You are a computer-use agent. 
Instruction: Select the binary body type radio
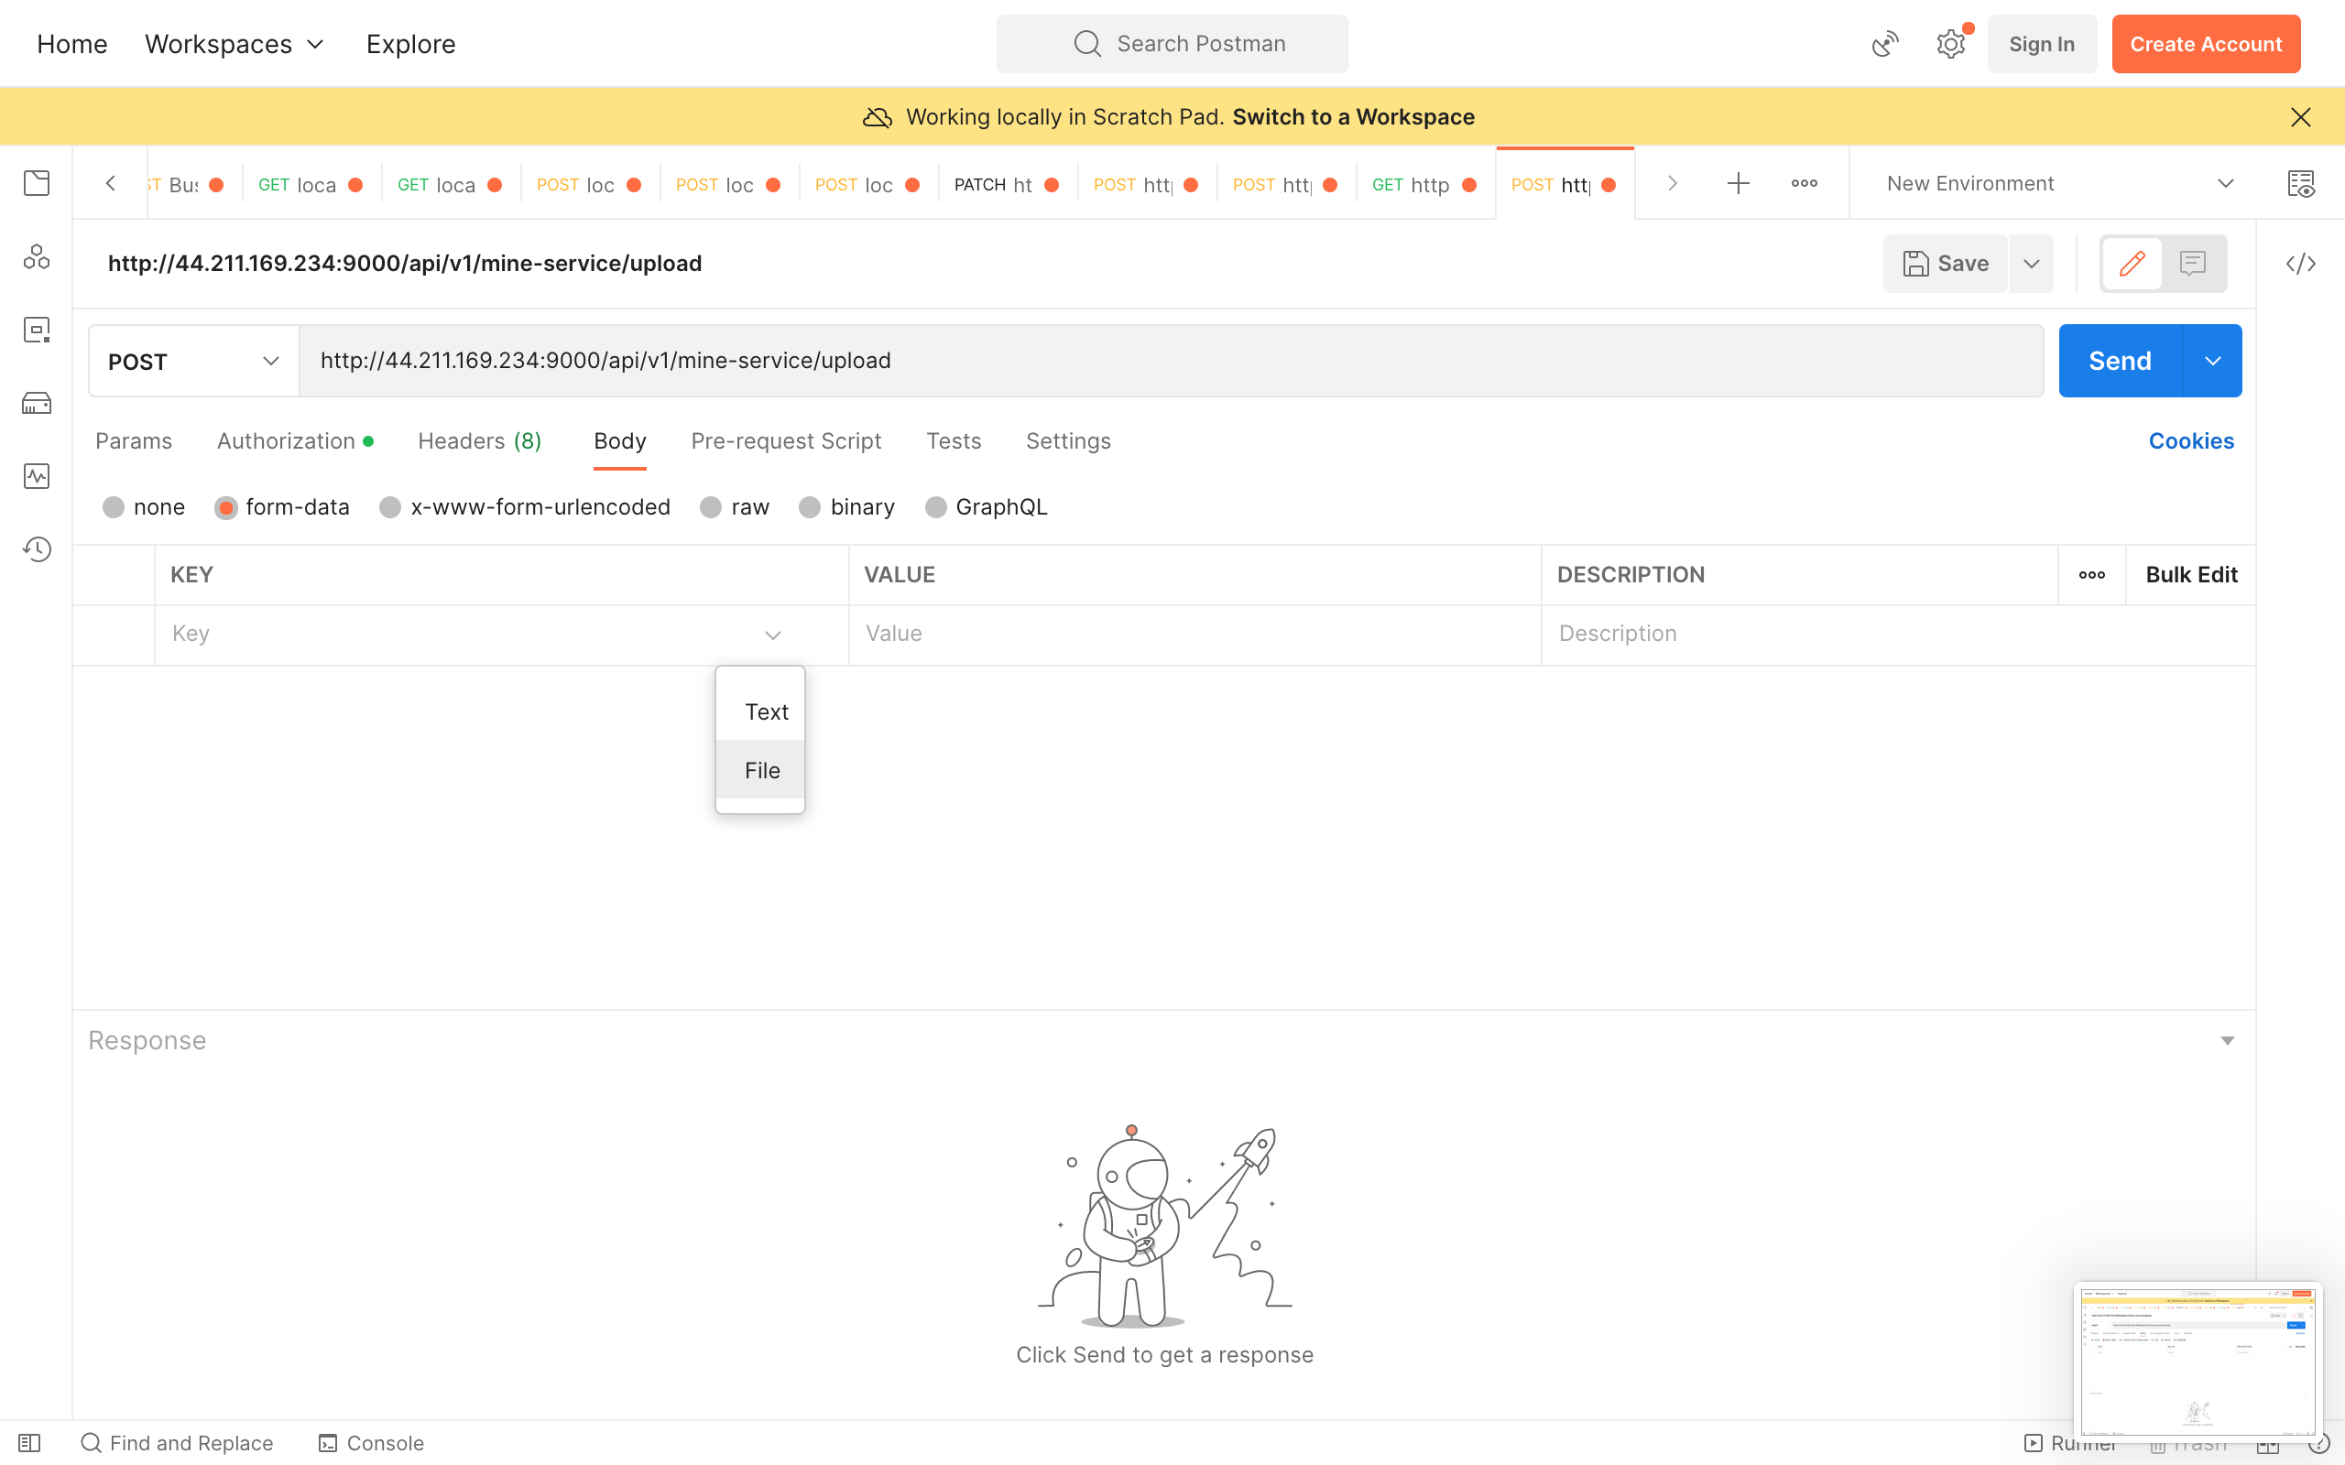[x=810, y=507]
